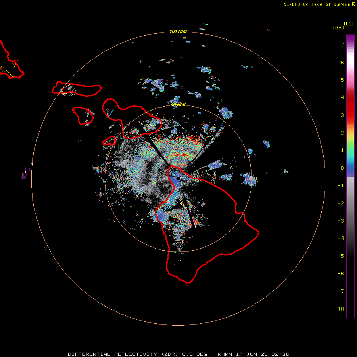Click the -2 value on the color scale
This screenshot has height=357, width=357.
click(341, 203)
